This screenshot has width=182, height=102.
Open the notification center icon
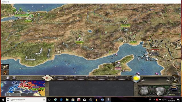179,99
